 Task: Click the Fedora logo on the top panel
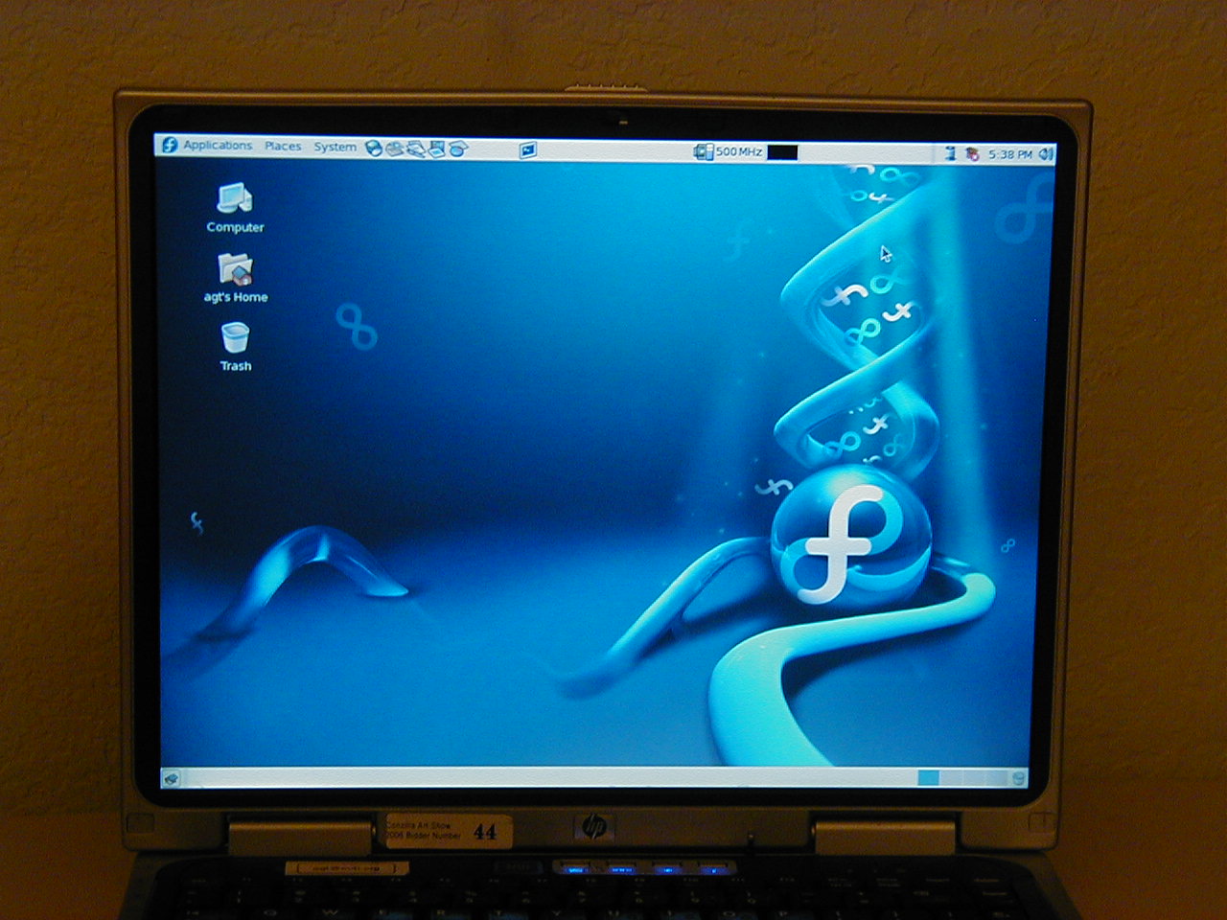(170, 146)
